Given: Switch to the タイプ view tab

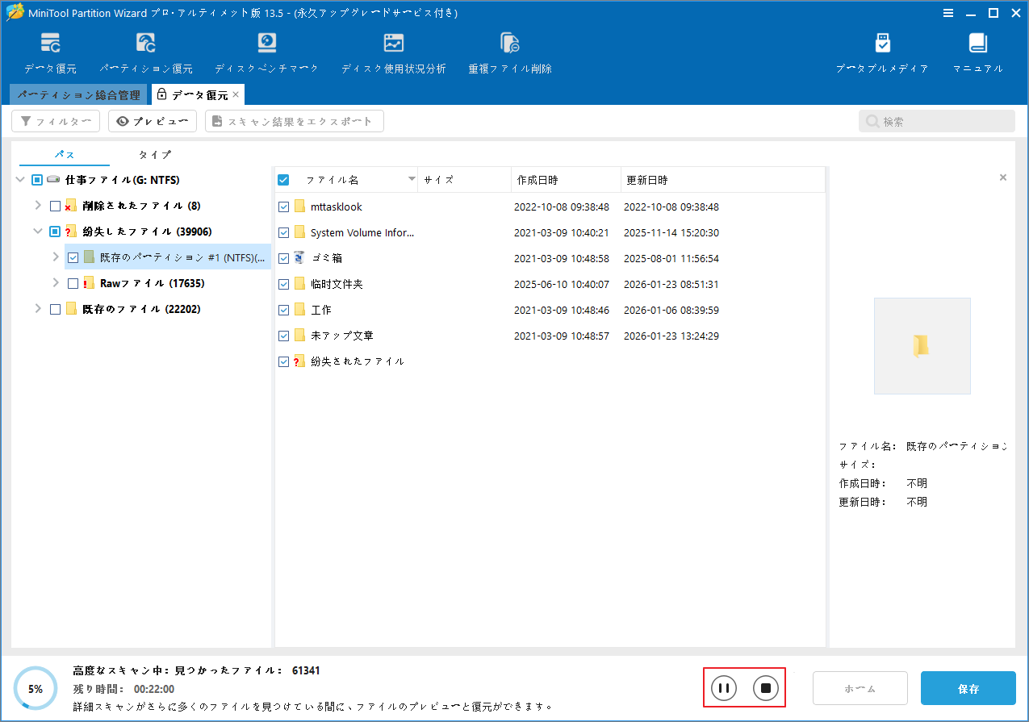Looking at the screenshot, I should pyautogui.click(x=154, y=154).
